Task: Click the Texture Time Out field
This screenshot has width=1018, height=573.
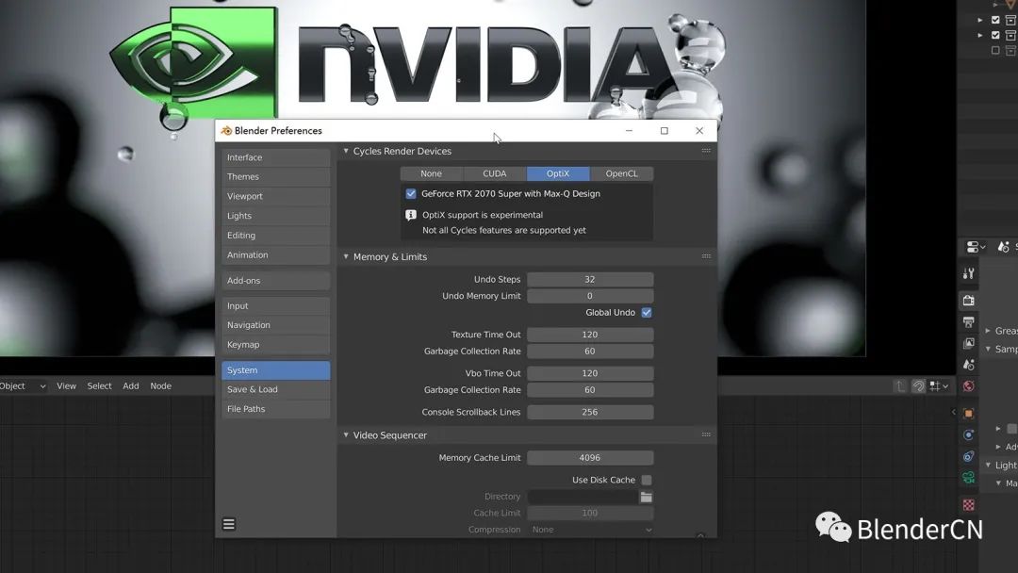Action: (590, 335)
